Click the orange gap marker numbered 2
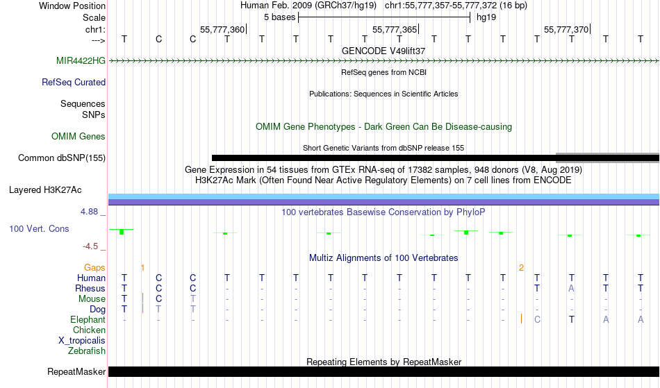Viewport: 660px width, 388px height. pos(521,268)
